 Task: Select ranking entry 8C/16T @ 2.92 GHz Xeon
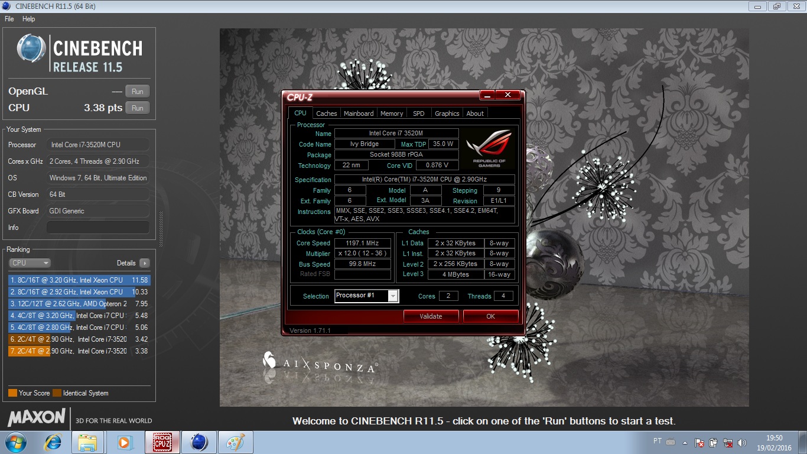[79, 292]
